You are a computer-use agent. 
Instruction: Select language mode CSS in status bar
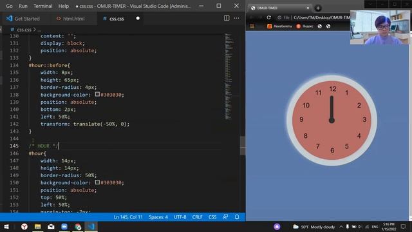click(x=212, y=217)
